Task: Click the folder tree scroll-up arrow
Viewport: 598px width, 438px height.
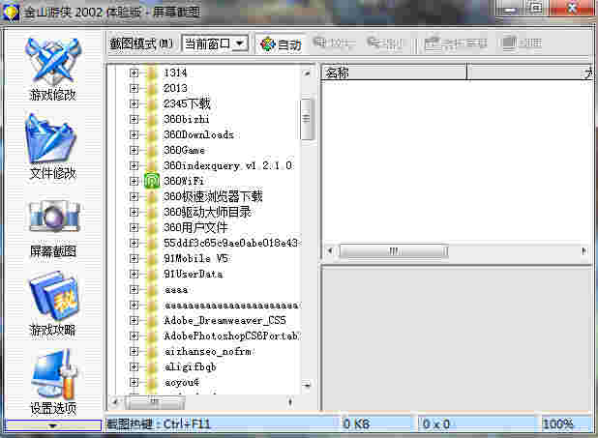Action: click(x=307, y=73)
